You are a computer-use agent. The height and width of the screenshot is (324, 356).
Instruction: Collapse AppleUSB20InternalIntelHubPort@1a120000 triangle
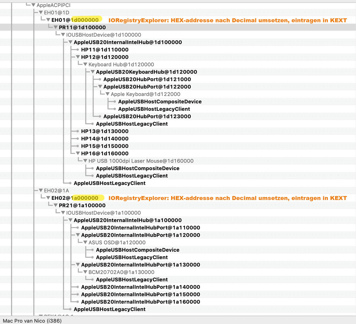tap(78, 235)
